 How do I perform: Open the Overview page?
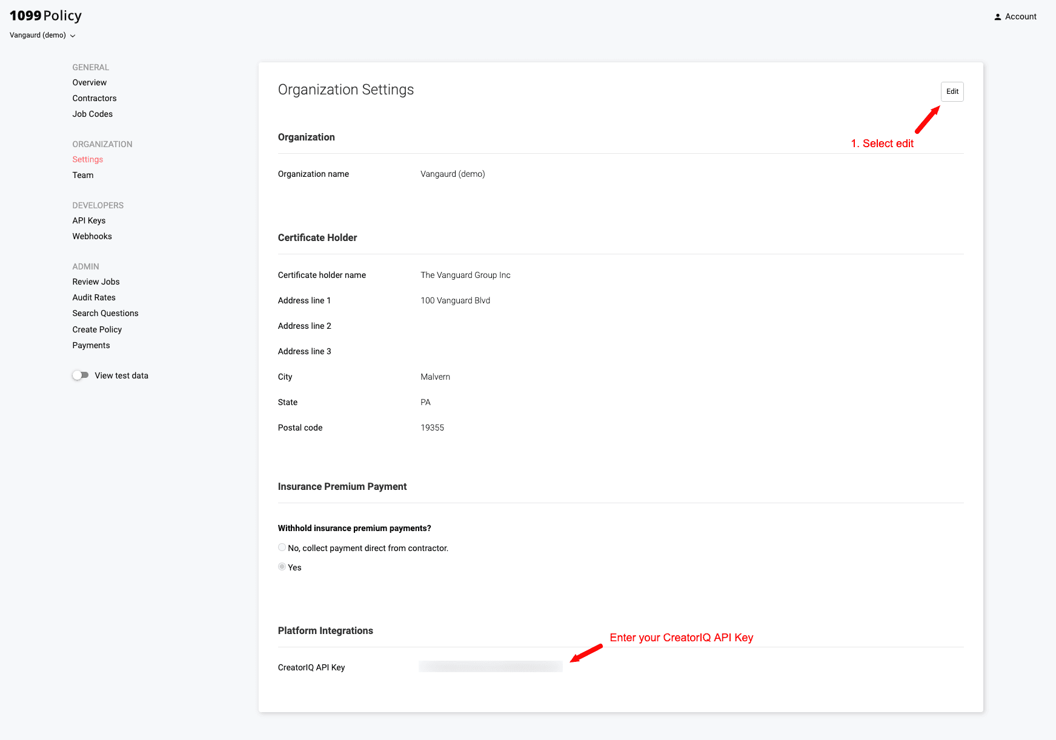coord(89,82)
